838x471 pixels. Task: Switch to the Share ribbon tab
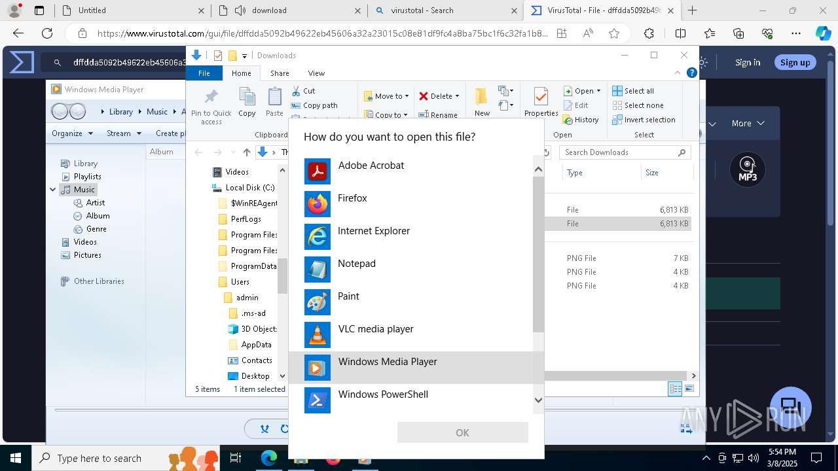tap(280, 73)
